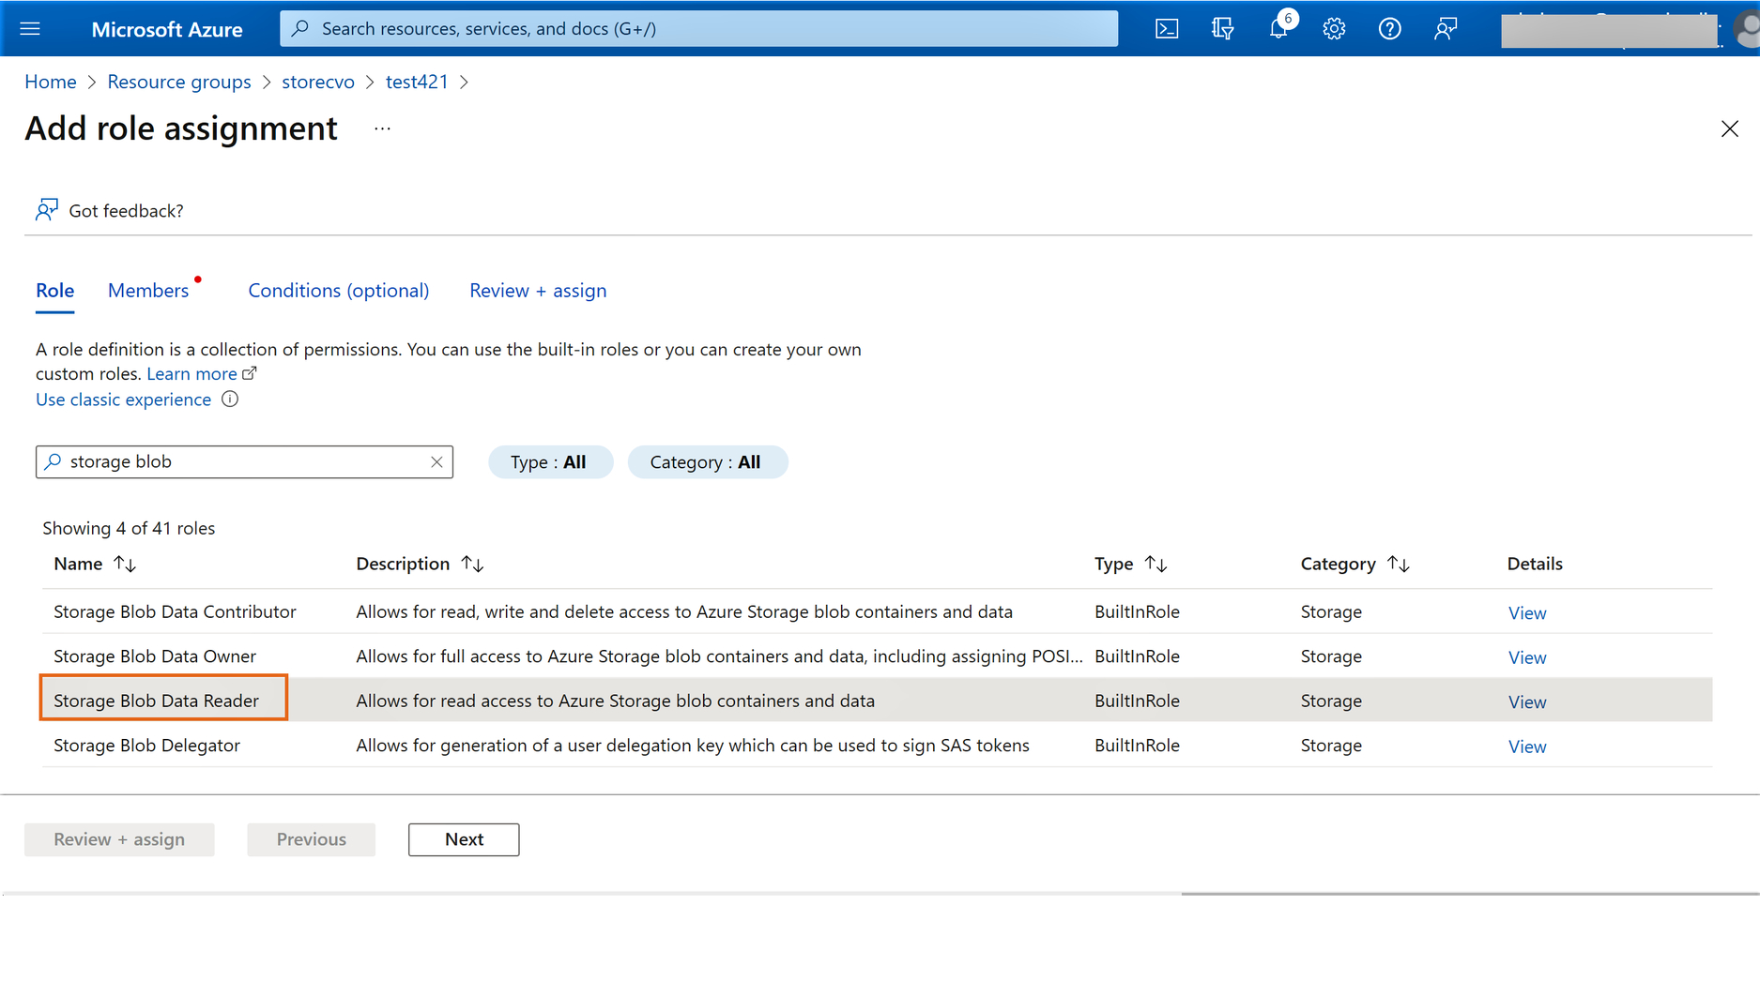Sort roles by Description column

(x=472, y=565)
